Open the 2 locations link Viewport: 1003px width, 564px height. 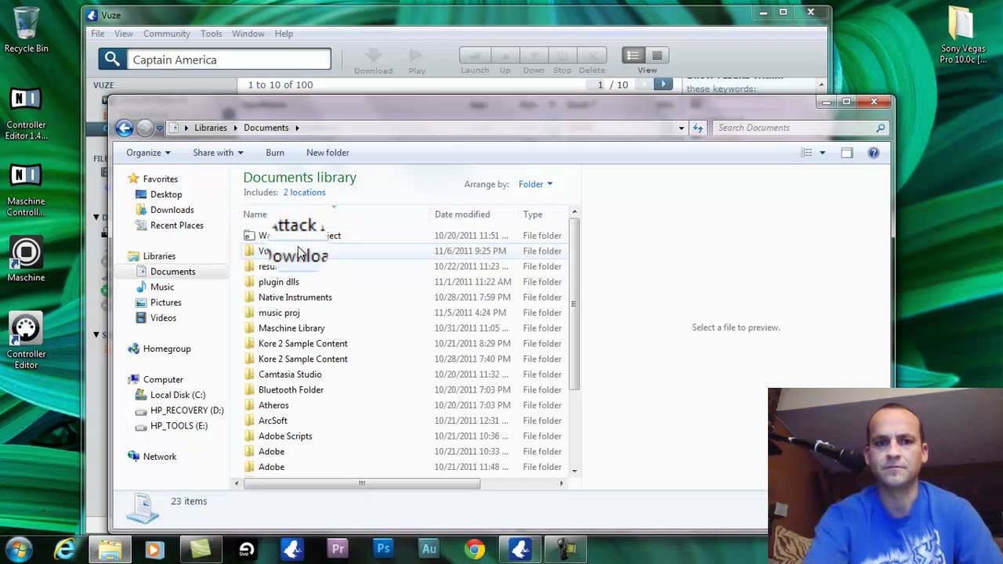[304, 192]
